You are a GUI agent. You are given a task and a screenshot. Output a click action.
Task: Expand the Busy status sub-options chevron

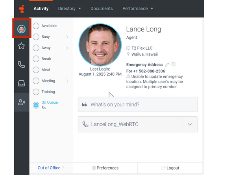[x=67, y=37]
